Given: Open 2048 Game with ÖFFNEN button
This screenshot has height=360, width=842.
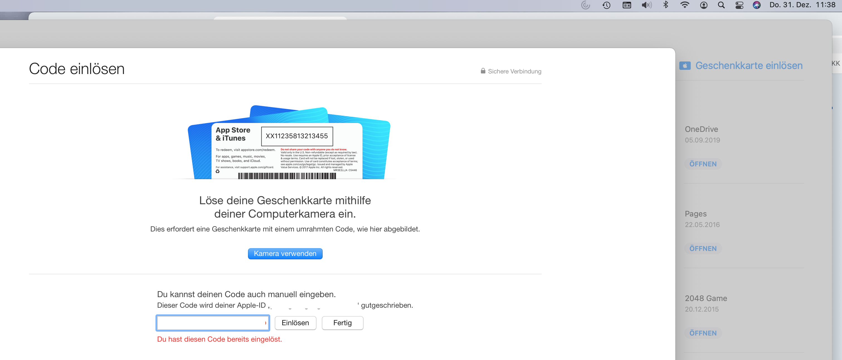Looking at the screenshot, I should tap(703, 333).
